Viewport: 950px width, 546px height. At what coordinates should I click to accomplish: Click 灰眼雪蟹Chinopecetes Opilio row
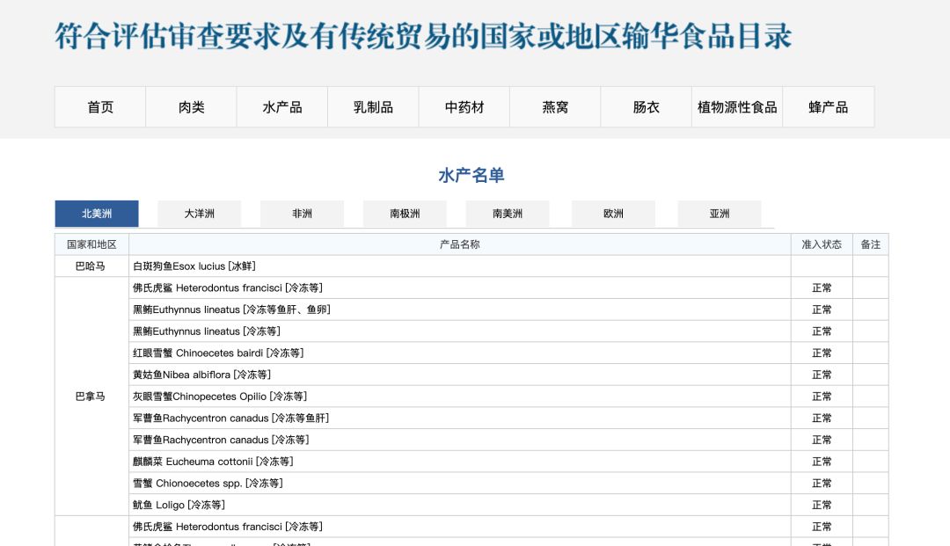[x=460, y=397]
